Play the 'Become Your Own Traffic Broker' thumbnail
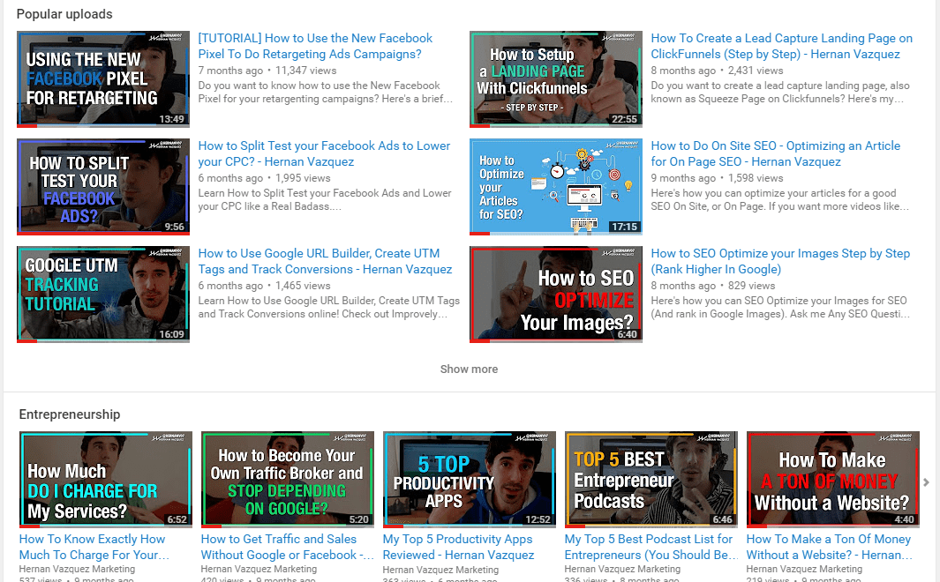Viewport: 940px width, 582px height. click(x=287, y=480)
